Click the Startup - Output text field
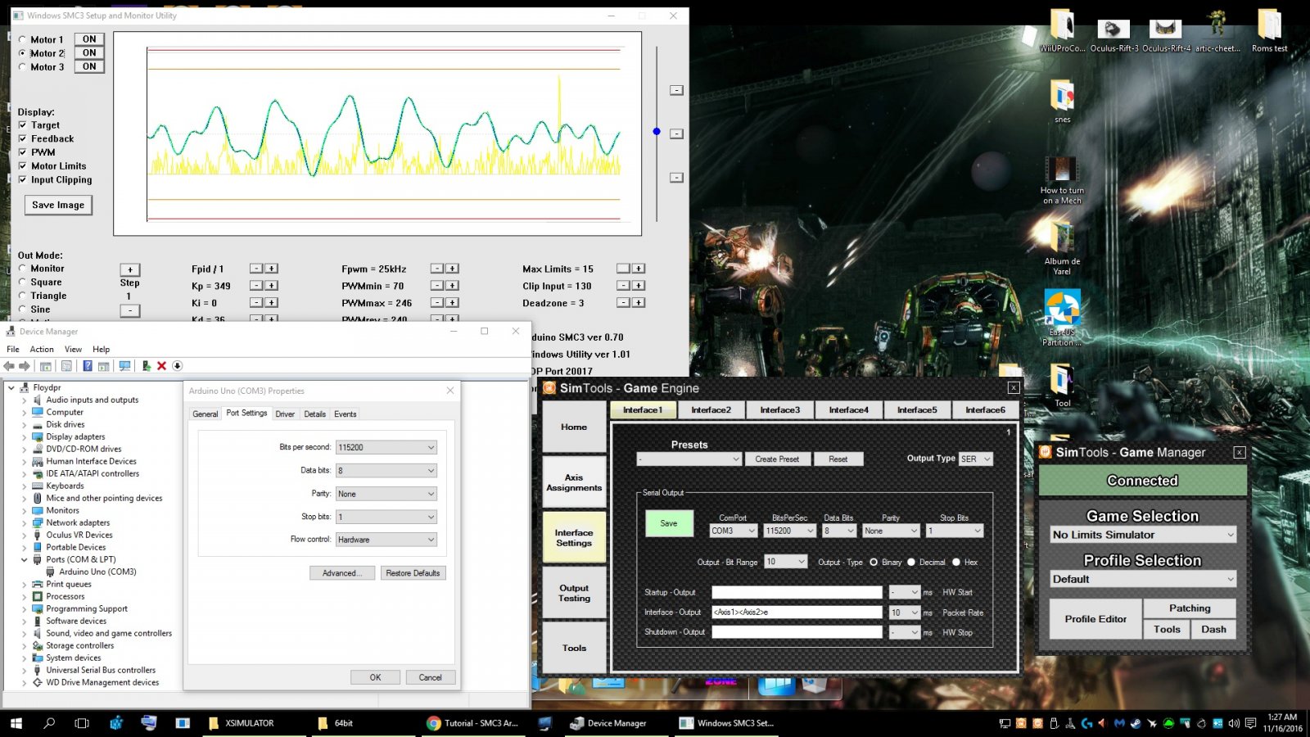This screenshot has height=737, width=1310. click(797, 592)
